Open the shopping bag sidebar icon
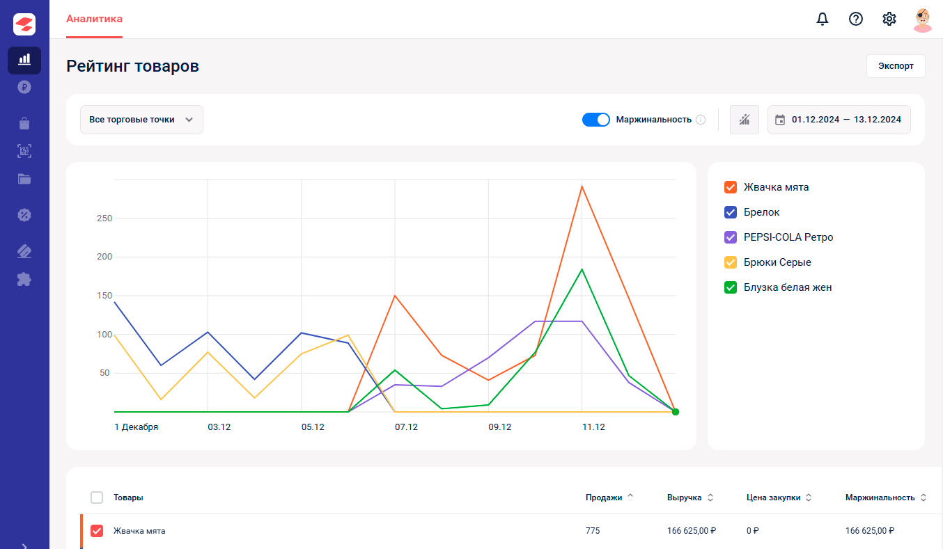943x549 pixels. (x=24, y=123)
